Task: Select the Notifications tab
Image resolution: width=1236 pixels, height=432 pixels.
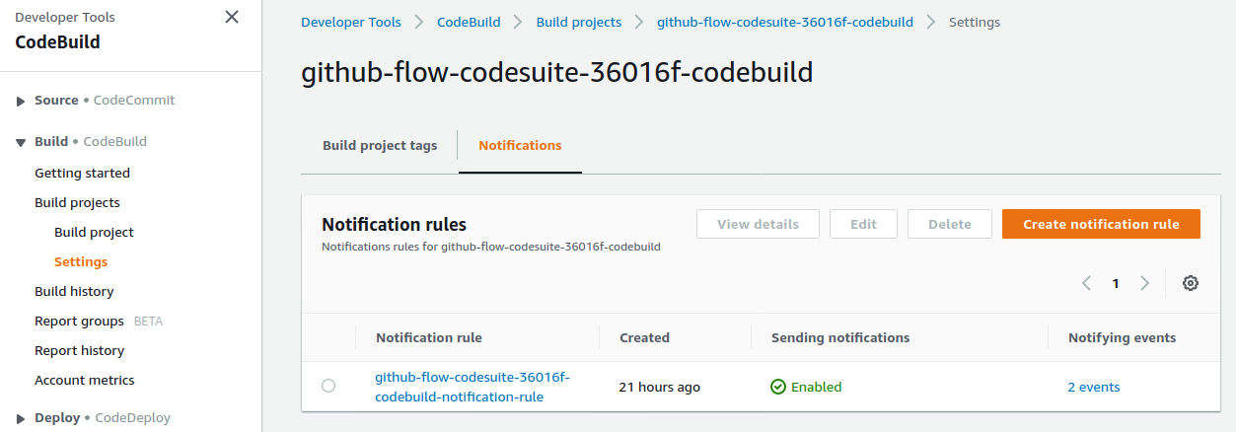Action: [x=520, y=145]
